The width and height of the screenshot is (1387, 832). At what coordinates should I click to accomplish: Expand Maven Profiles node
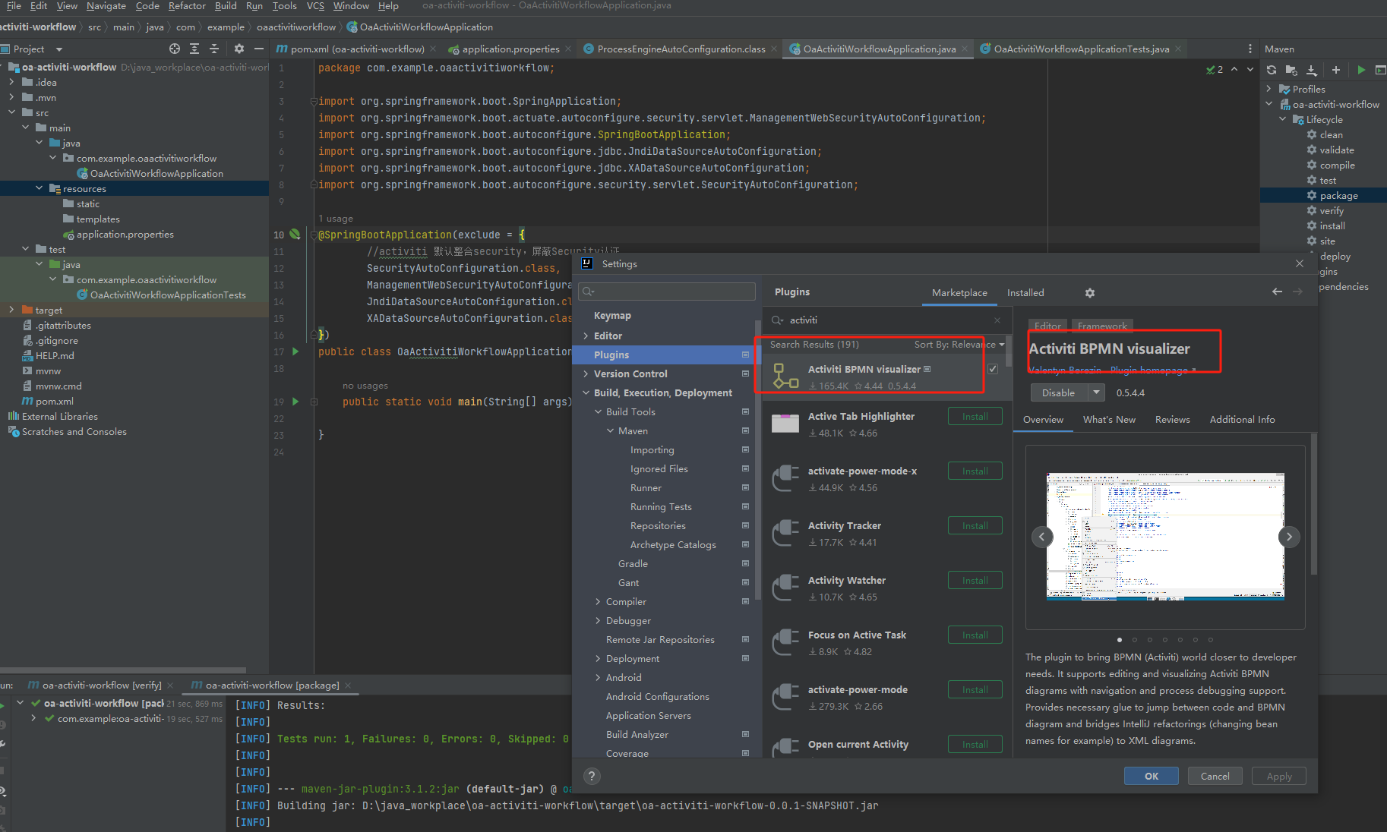tap(1269, 89)
